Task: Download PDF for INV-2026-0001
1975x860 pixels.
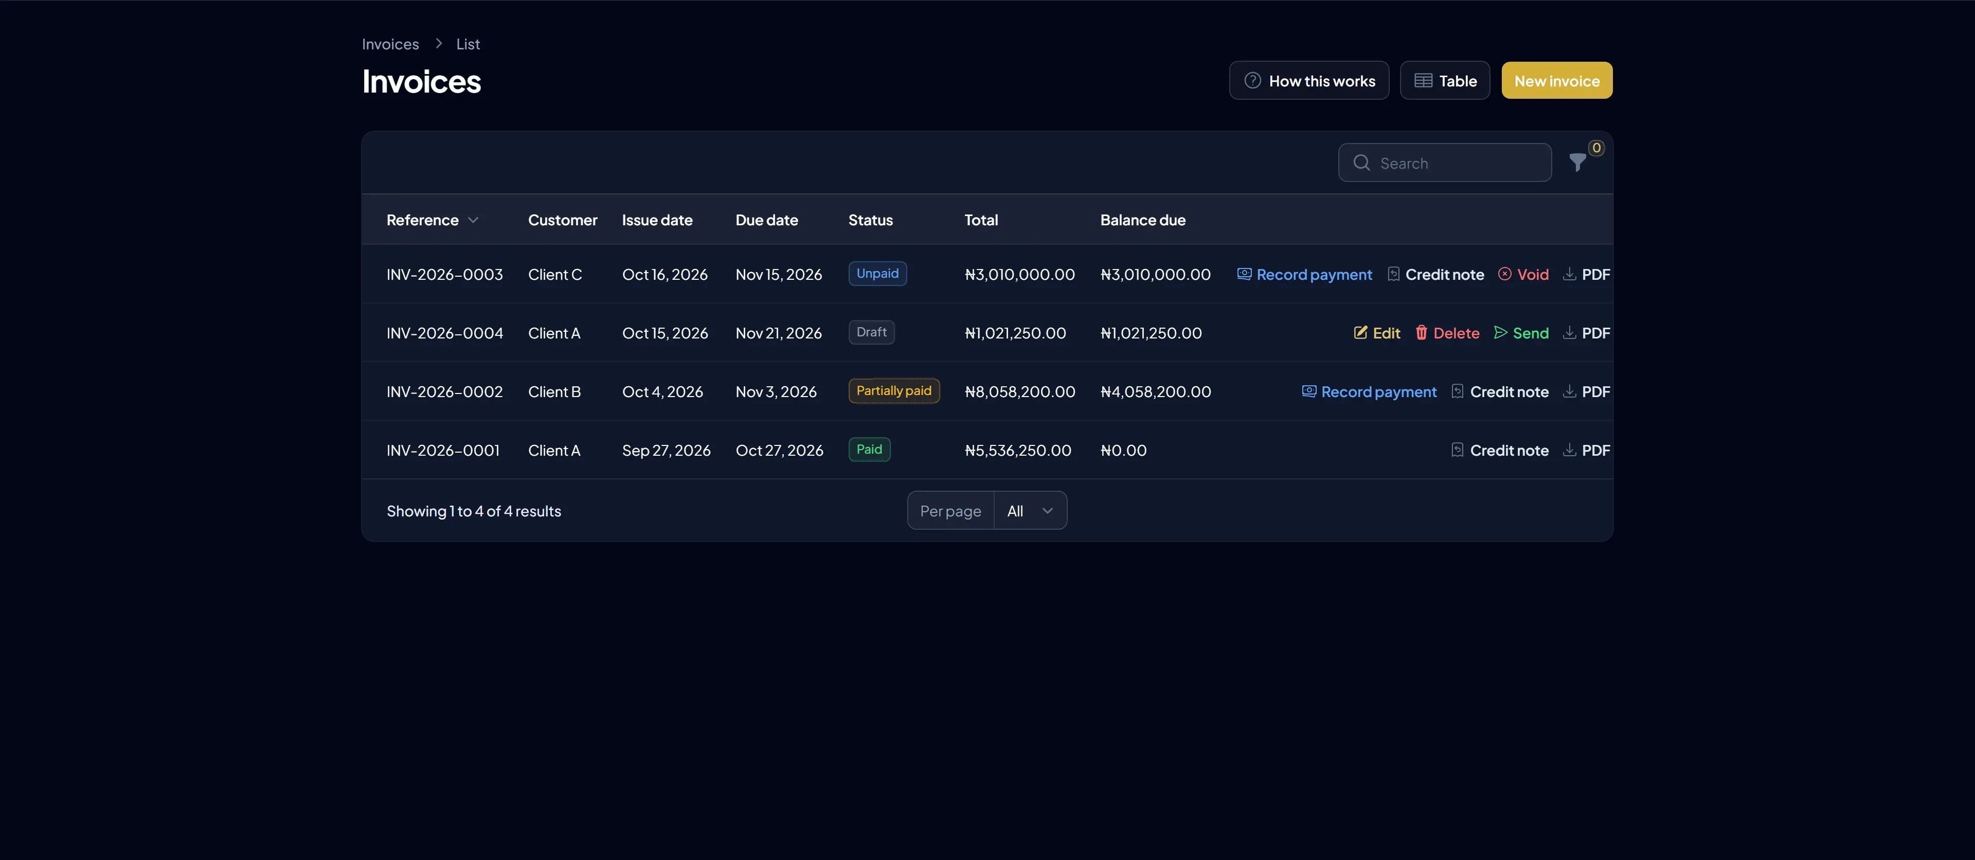Action: point(1586,450)
